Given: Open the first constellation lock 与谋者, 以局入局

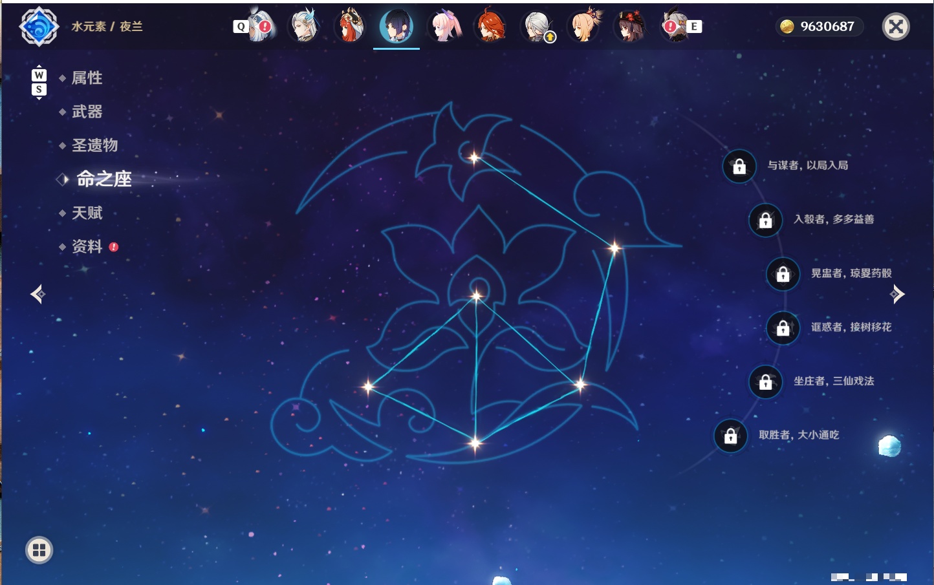Looking at the screenshot, I should [739, 166].
